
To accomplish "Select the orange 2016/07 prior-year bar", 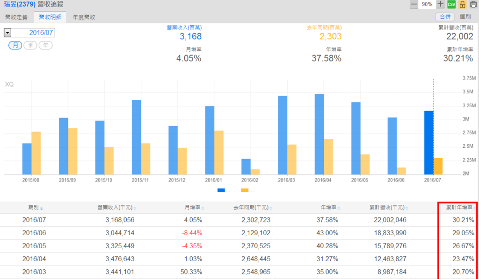I will click(438, 166).
